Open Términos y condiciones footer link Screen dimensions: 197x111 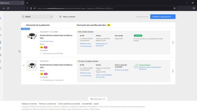47,104
